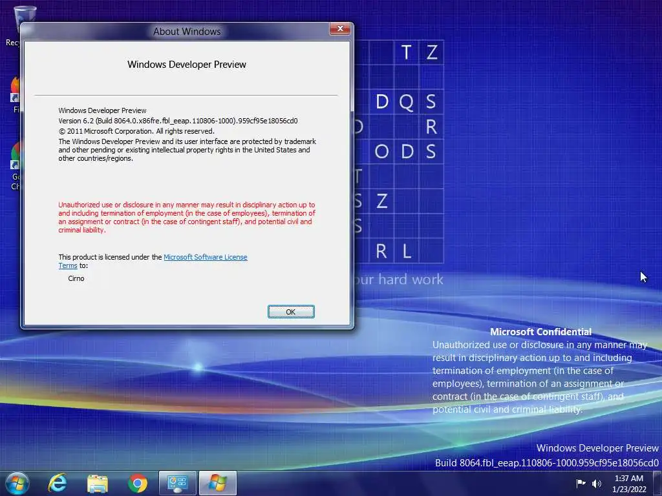The height and width of the screenshot is (496, 662).
Task: Click the Version 6.2 build text line
Action: click(178, 121)
